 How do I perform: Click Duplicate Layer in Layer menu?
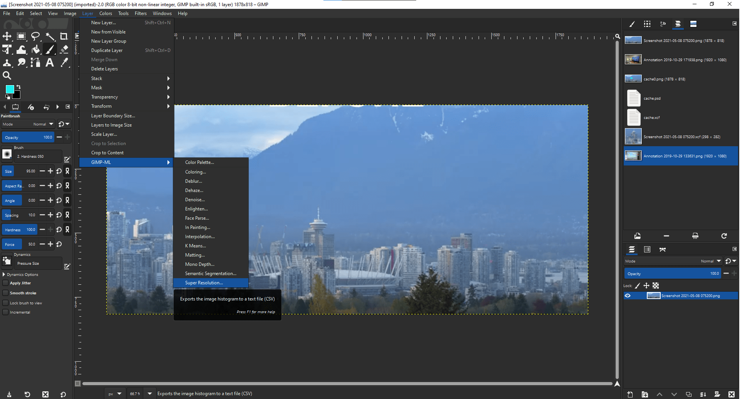click(127, 50)
